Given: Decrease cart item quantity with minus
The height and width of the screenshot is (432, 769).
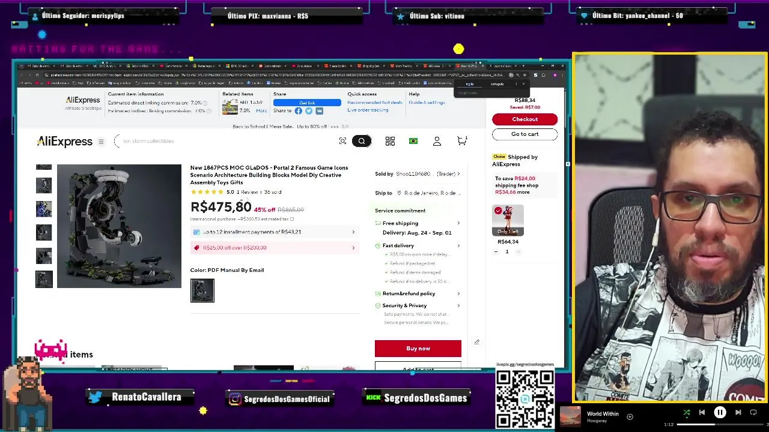Looking at the screenshot, I should click(496, 251).
